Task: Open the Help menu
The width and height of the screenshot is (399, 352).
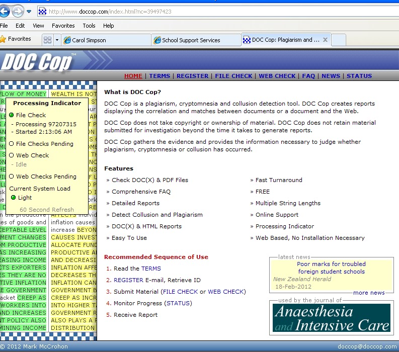Action: (108, 26)
